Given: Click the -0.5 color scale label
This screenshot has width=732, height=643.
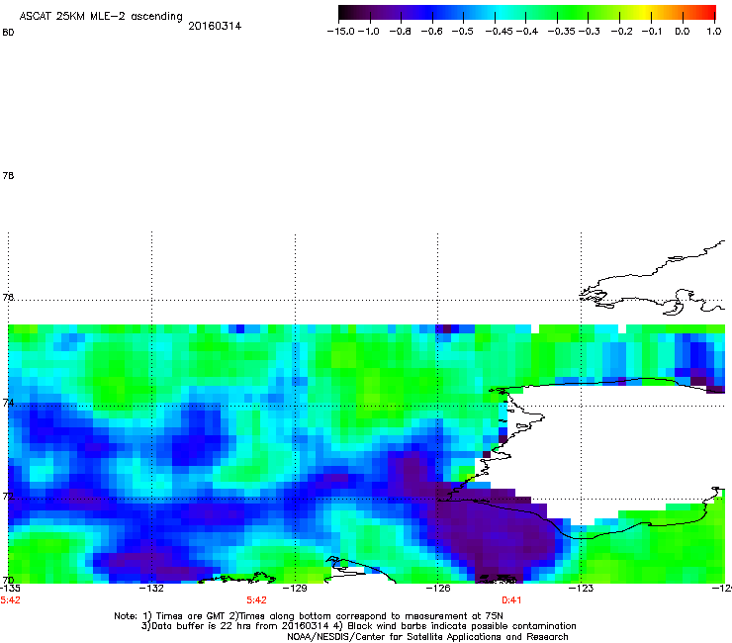Looking at the screenshot, I should click(463, 32).
